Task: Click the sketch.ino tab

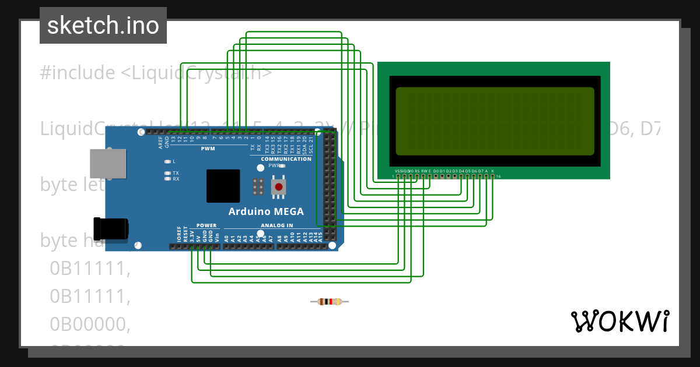Action: (103, 26)
